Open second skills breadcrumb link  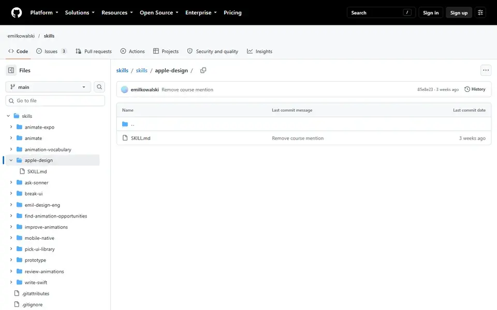[141, 70]
